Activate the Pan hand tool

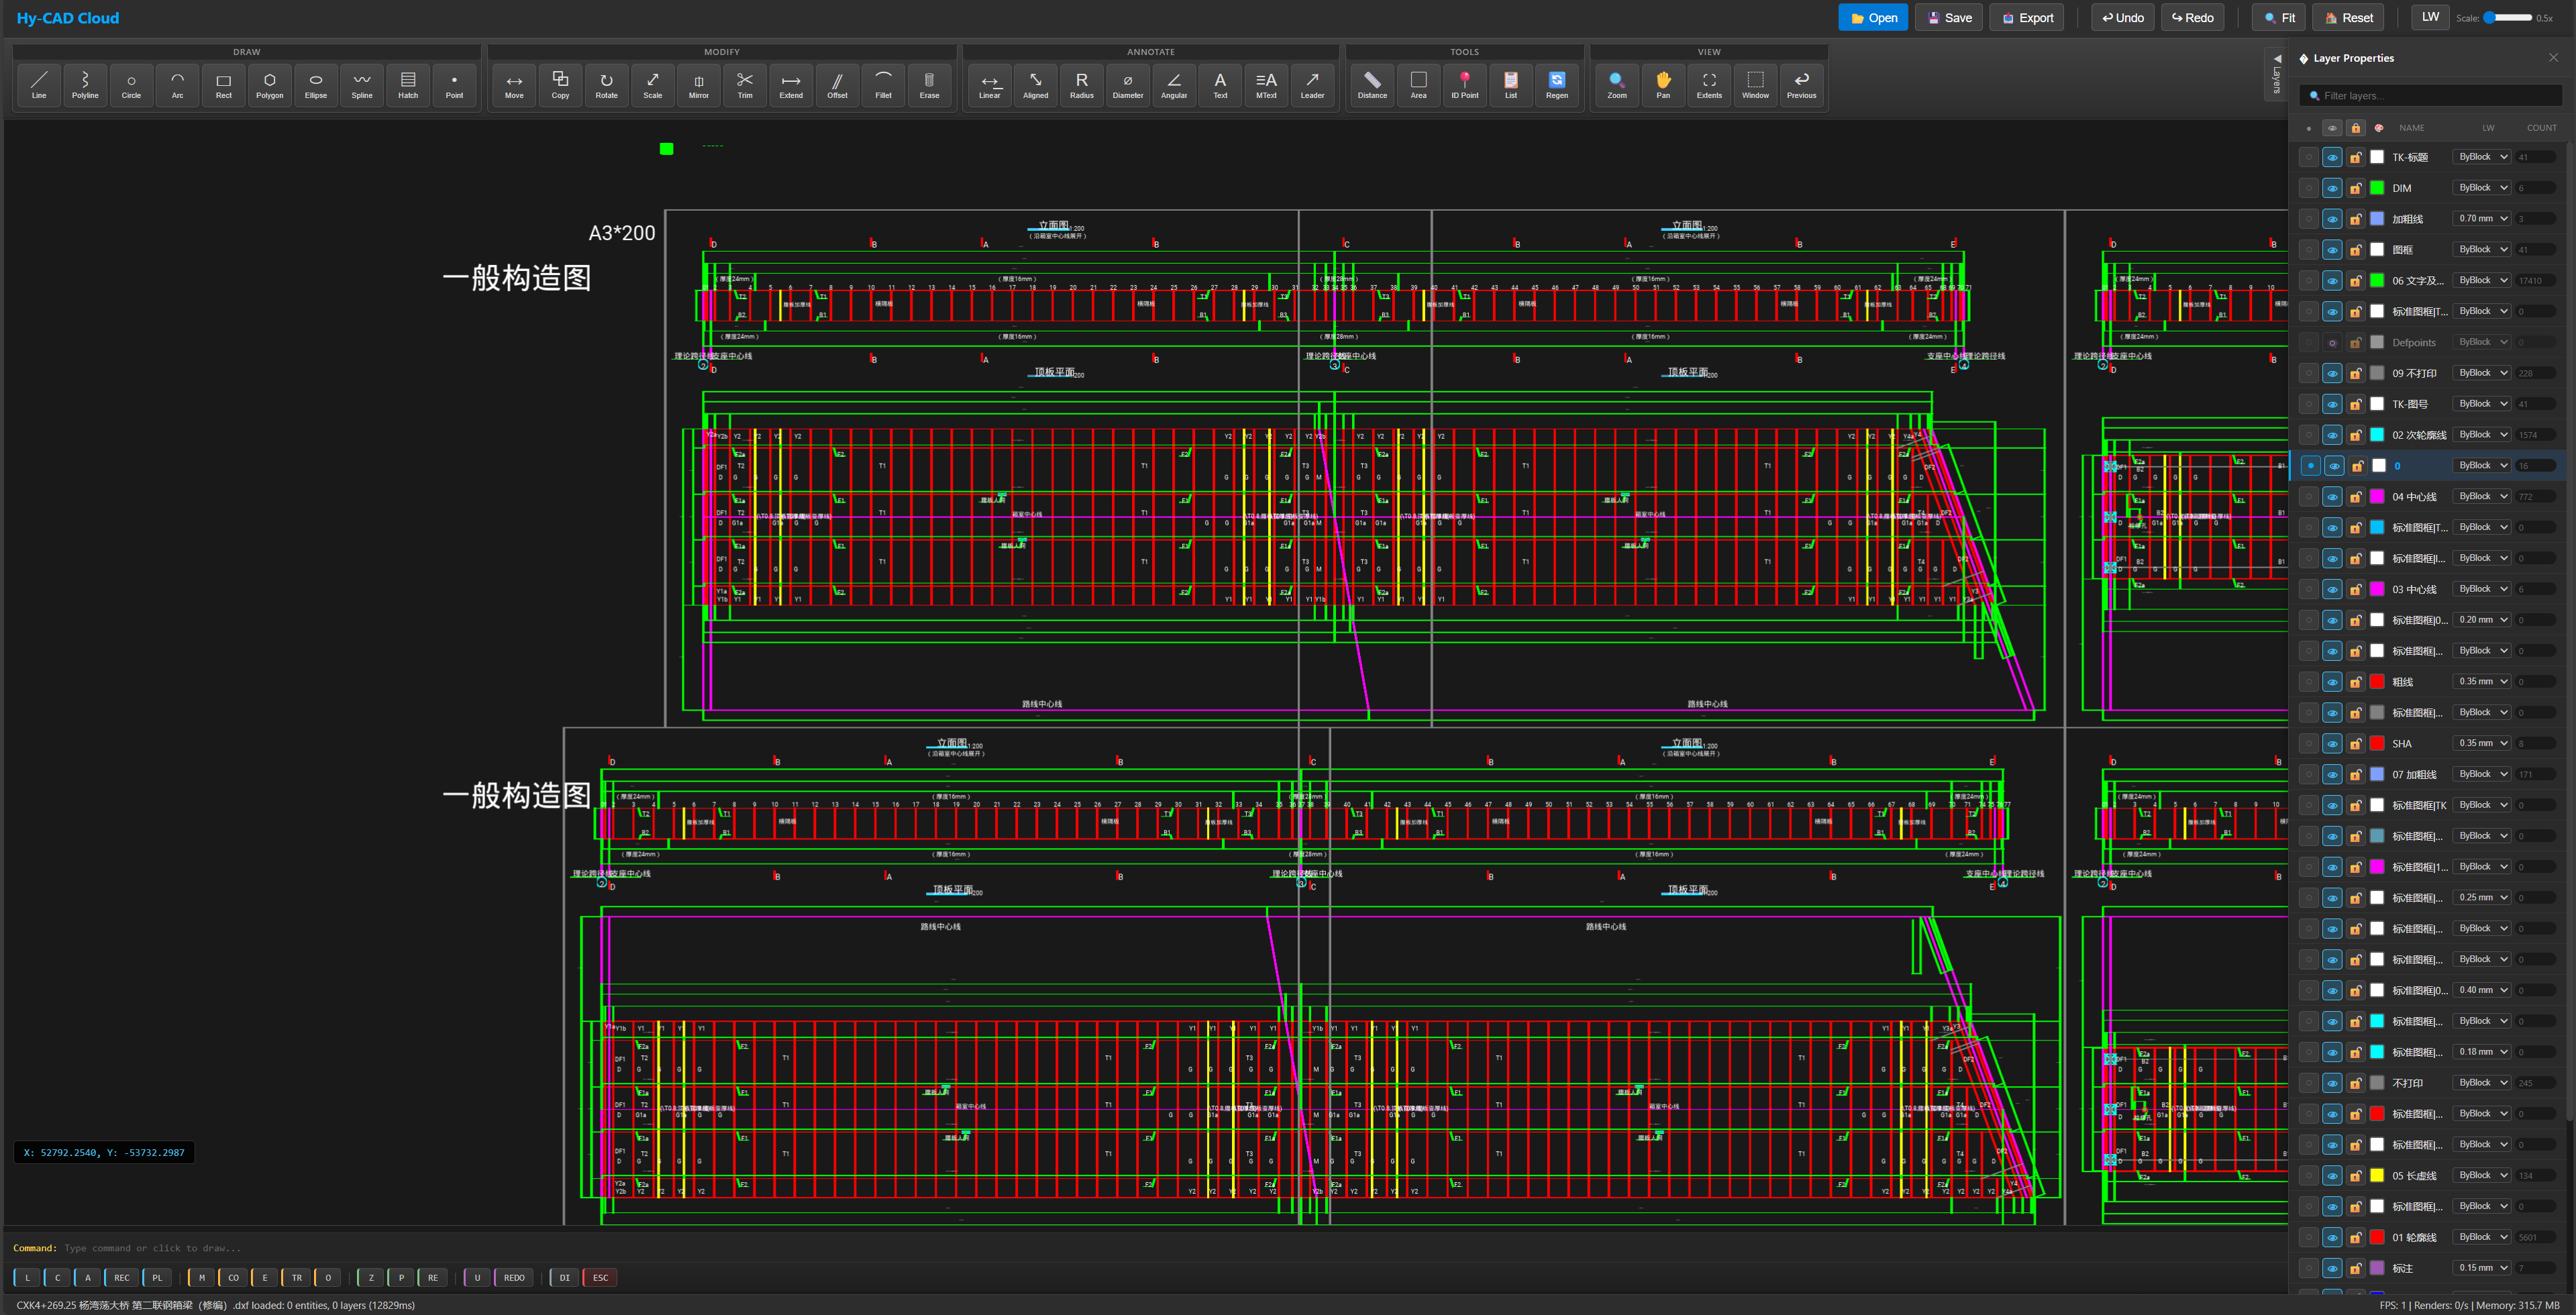[x=1662, y=84]
